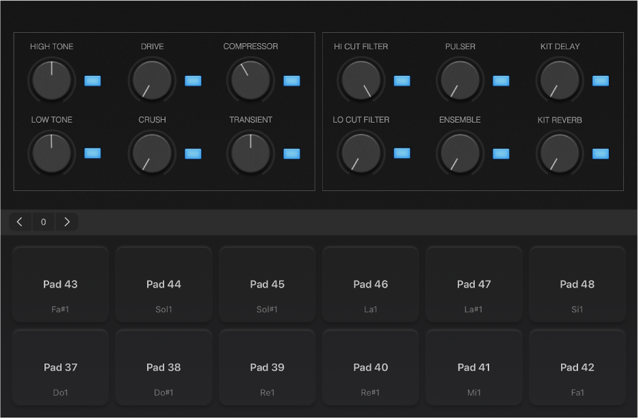Select the TRANSIENT knob

pyautogui.click(x=250, y=153)
